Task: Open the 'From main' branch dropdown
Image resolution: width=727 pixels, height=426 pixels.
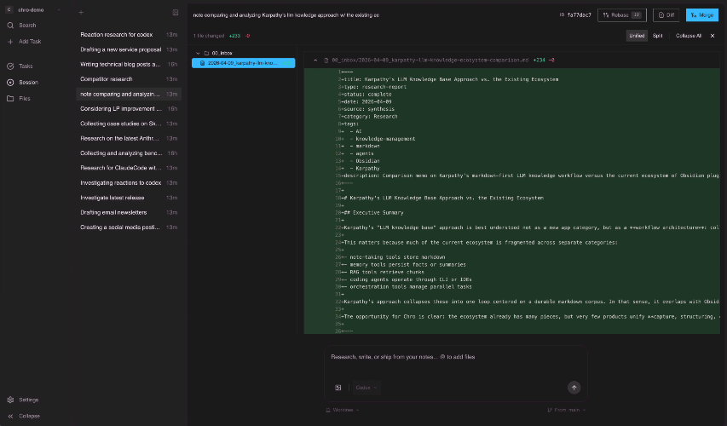Action: [x=566, y=411]
